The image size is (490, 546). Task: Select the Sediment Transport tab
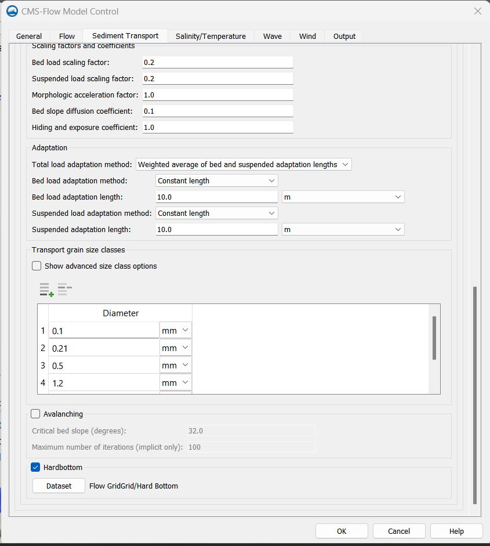125,36
